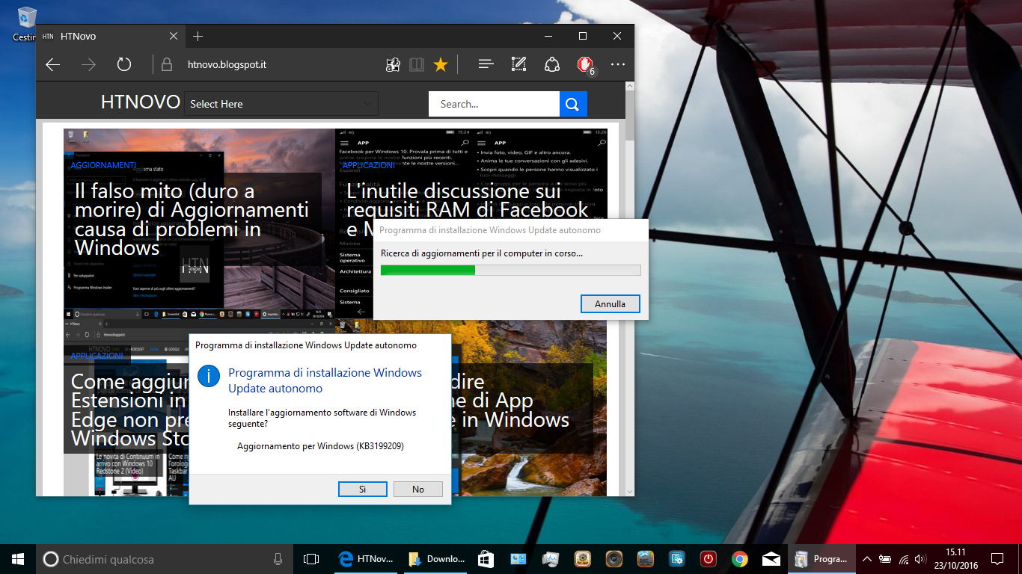Click the KB3199209 update text
The width and height of the screenshot is (1022, 574).
[x=320, y=446]
